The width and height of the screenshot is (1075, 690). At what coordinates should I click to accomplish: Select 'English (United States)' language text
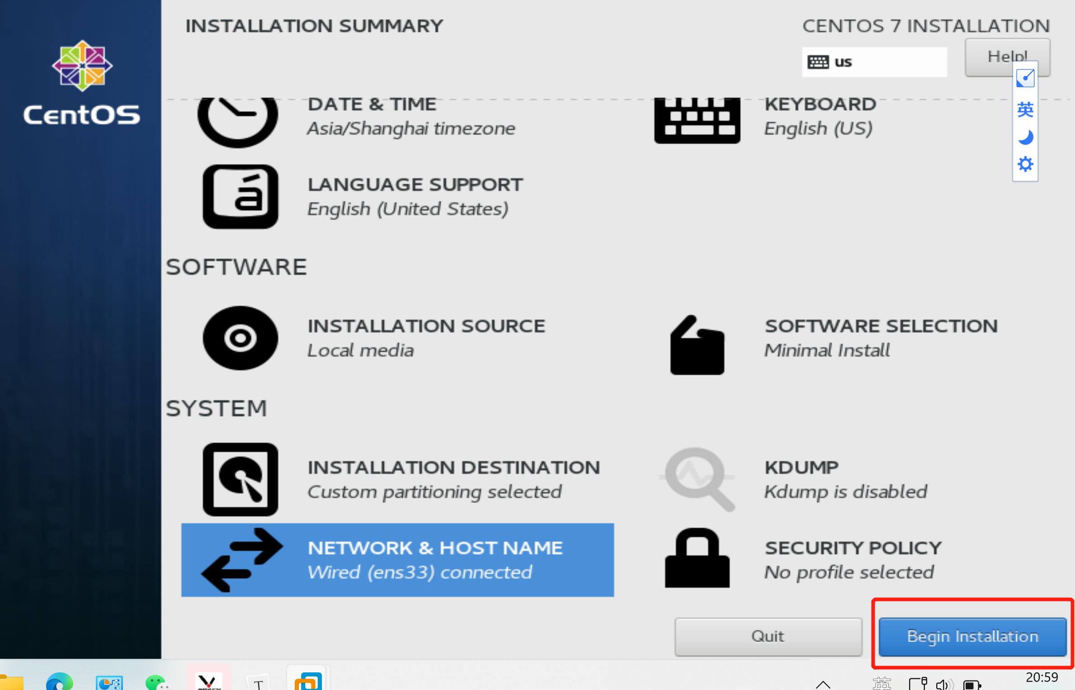[x=408, y=209]
